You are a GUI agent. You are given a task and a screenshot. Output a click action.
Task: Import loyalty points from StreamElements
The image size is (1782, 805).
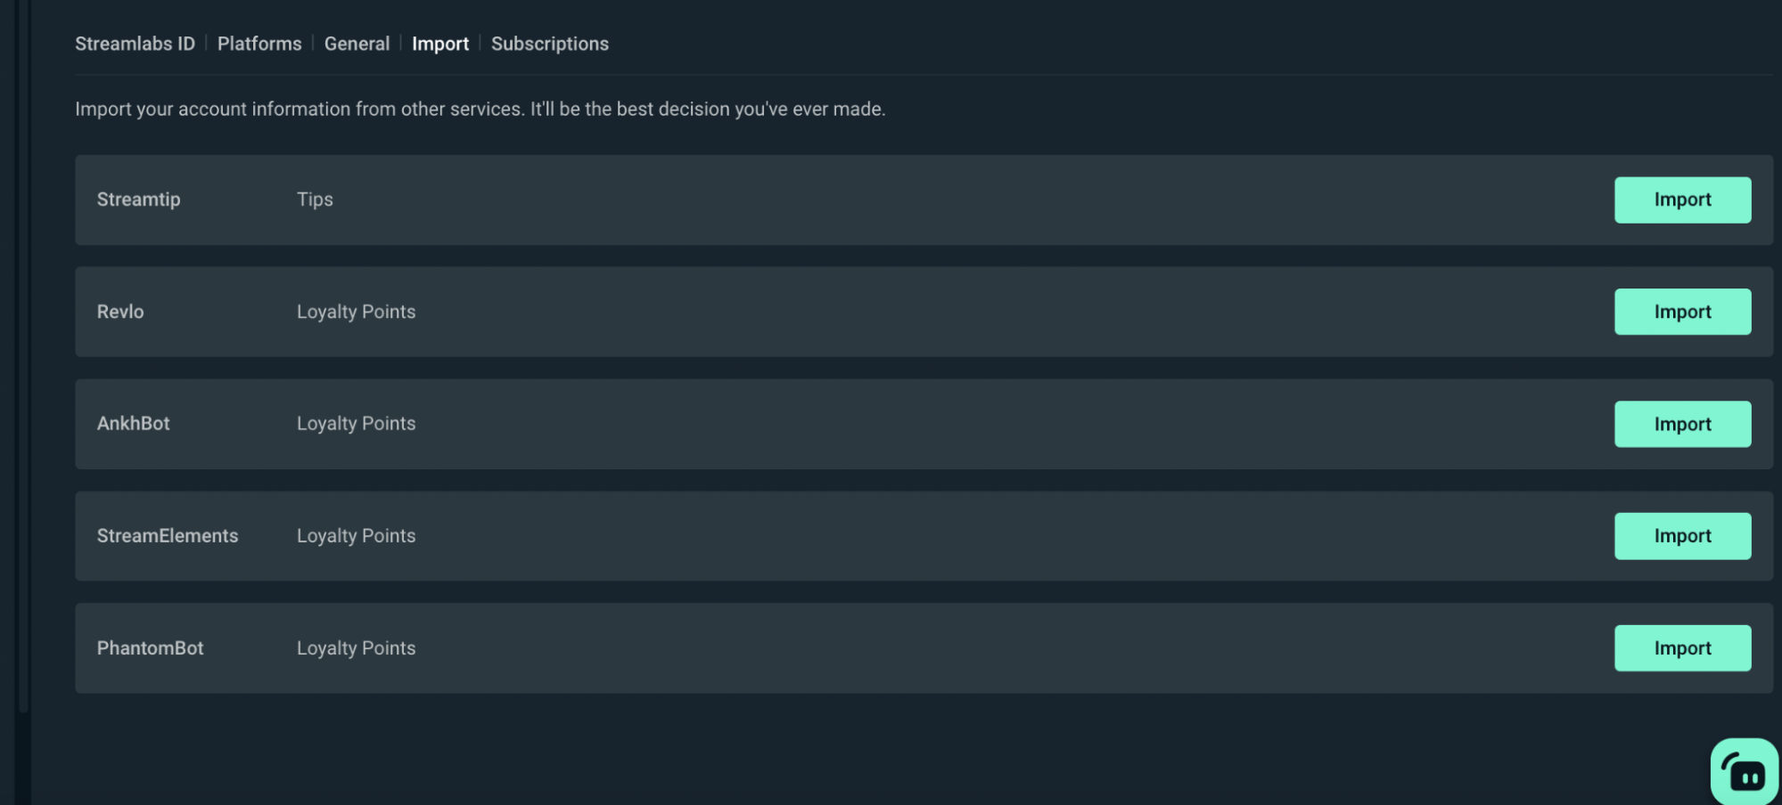click(x=1681, y=535)
